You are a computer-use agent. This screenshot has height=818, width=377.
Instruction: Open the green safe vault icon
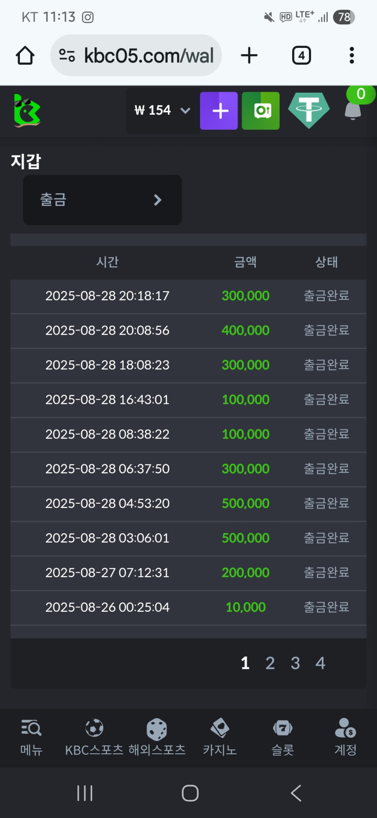click(261, 111)
